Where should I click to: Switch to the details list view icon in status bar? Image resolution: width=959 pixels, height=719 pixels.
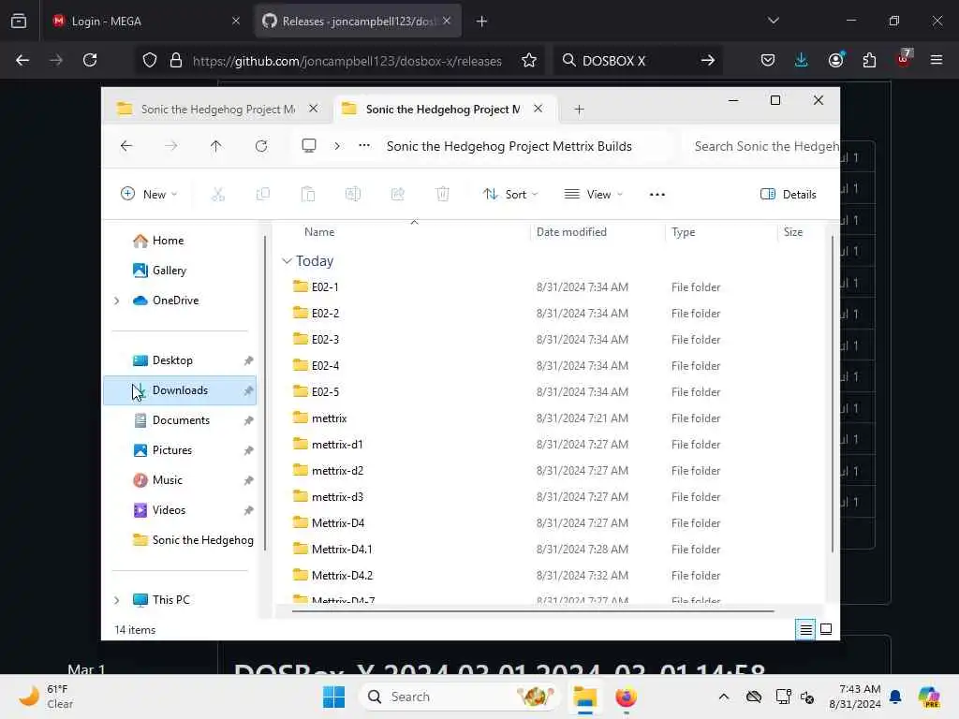point(805,629)
